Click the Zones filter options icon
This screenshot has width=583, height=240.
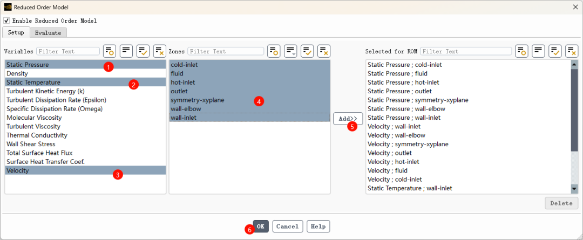pyautogui.click(x=274, y=51)
